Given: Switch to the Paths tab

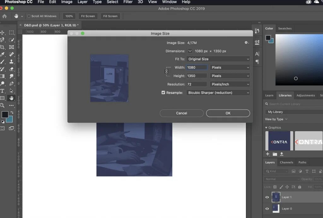Looking at the screenshot, I should 302,162.
